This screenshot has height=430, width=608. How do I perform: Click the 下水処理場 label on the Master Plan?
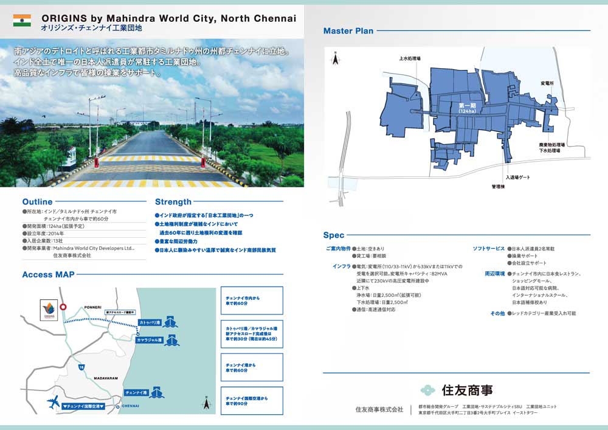click(x=550, y=150)
